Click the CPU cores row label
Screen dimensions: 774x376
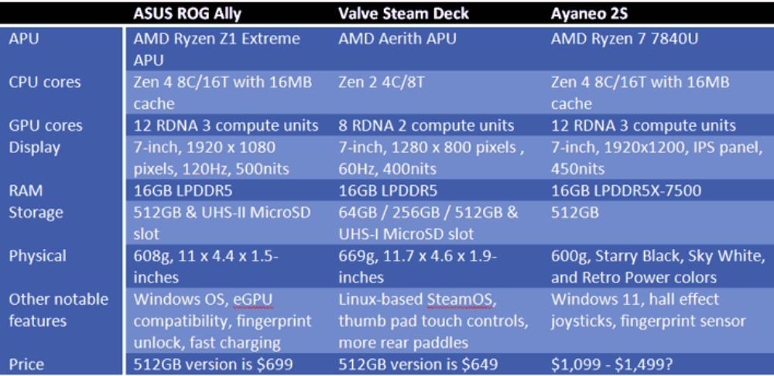pyautogui.click(x=44, y=82)
